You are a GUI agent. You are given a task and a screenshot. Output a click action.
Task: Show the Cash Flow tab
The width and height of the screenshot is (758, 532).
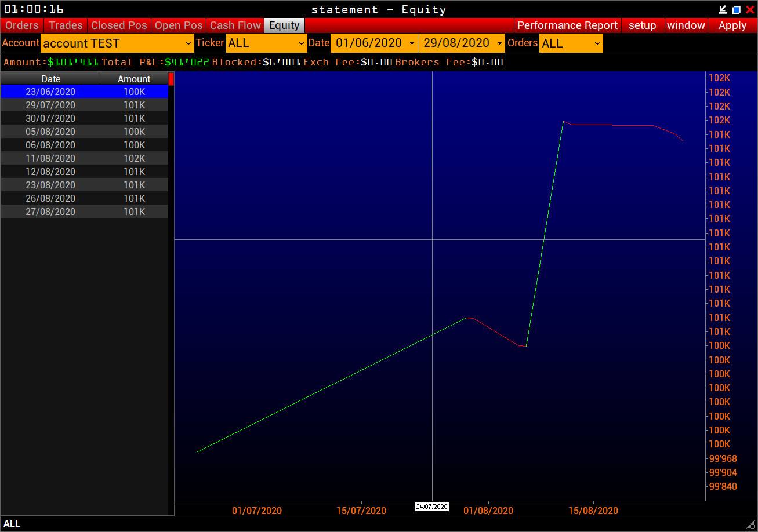tap(235, 25)
